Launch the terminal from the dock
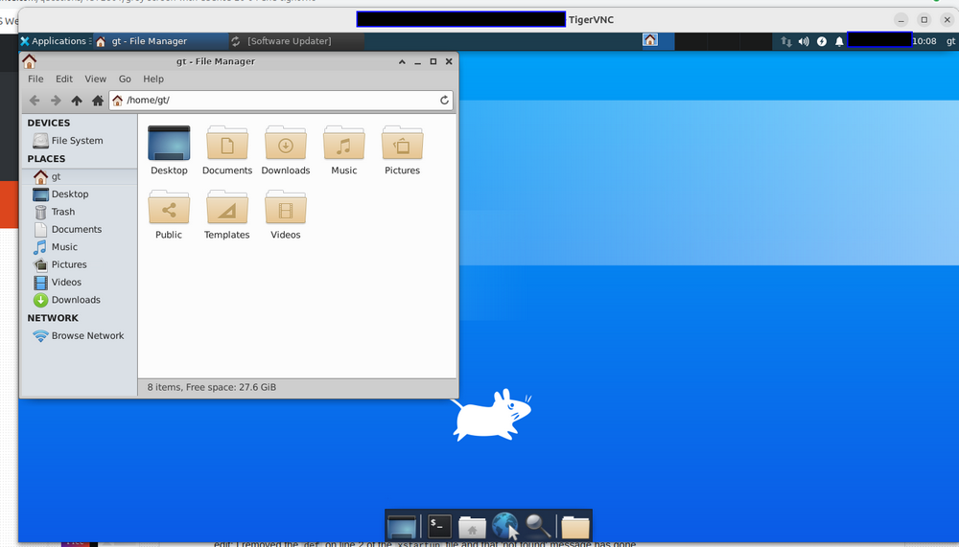The width and height of the screenshot is (959, 547). pos(439,527)
